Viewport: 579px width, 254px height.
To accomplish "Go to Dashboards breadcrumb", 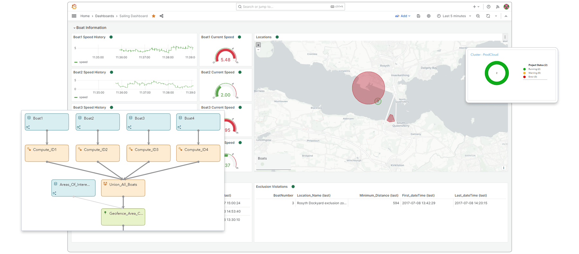I will [105, 16].
